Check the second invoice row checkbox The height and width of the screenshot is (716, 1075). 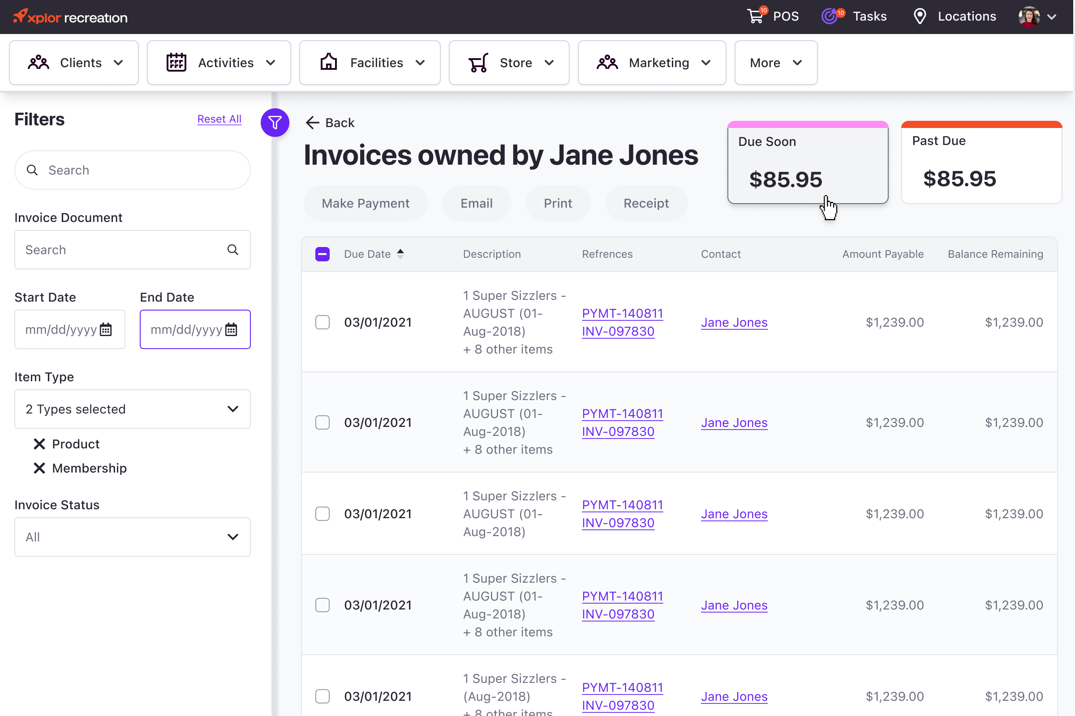coord(322,422)
